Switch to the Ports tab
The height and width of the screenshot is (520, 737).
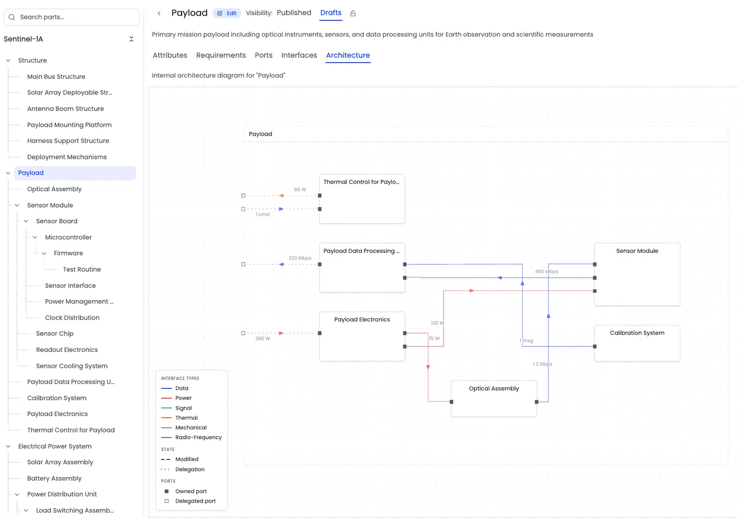click(263, 55)
